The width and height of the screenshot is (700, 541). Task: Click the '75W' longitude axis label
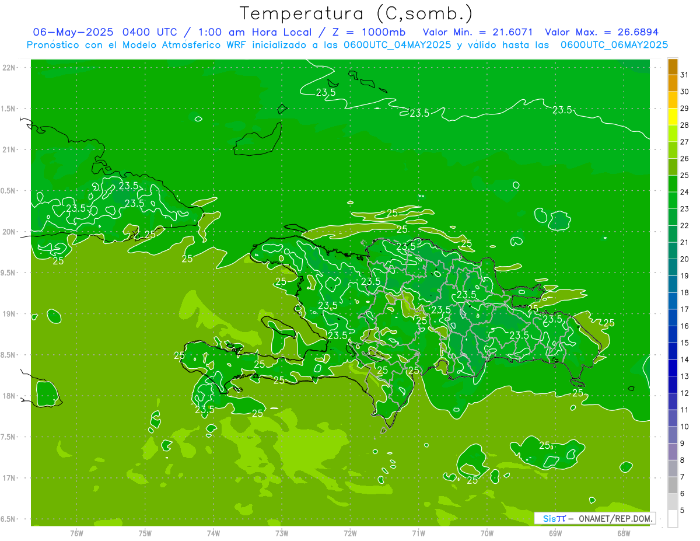(145, 533)
